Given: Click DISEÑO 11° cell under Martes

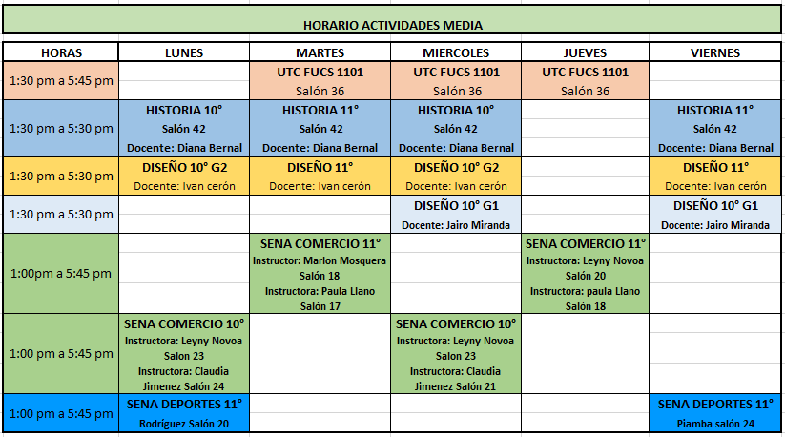Looking at the screenshot, I should (x=320, y=167).
